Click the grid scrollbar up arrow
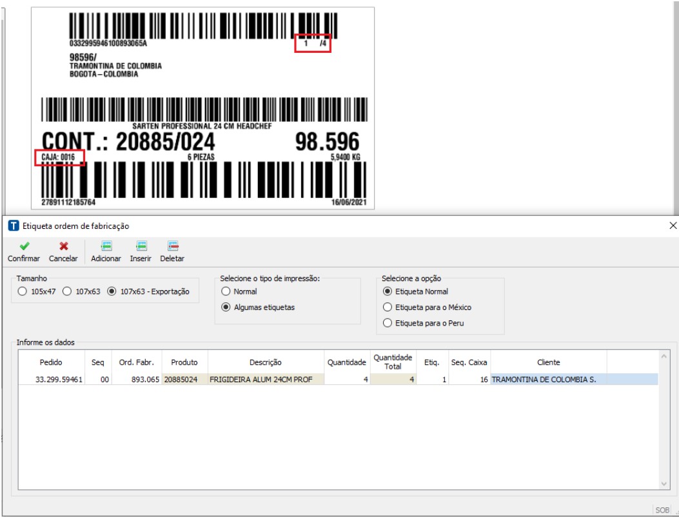The width and height of the screenshot is (679, 517). point(665,355)
